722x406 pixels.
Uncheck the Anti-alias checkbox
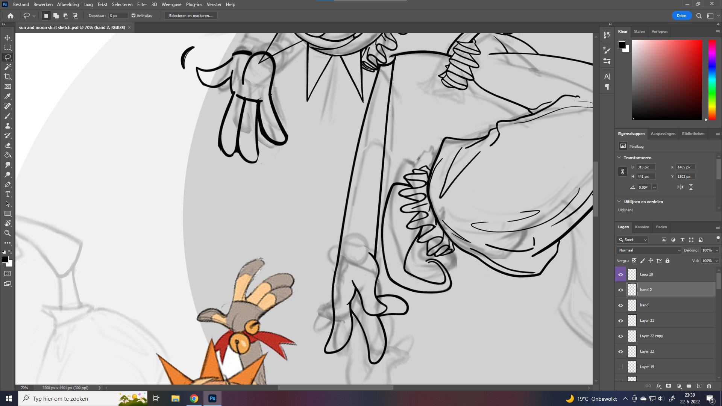tap(133, 16)
